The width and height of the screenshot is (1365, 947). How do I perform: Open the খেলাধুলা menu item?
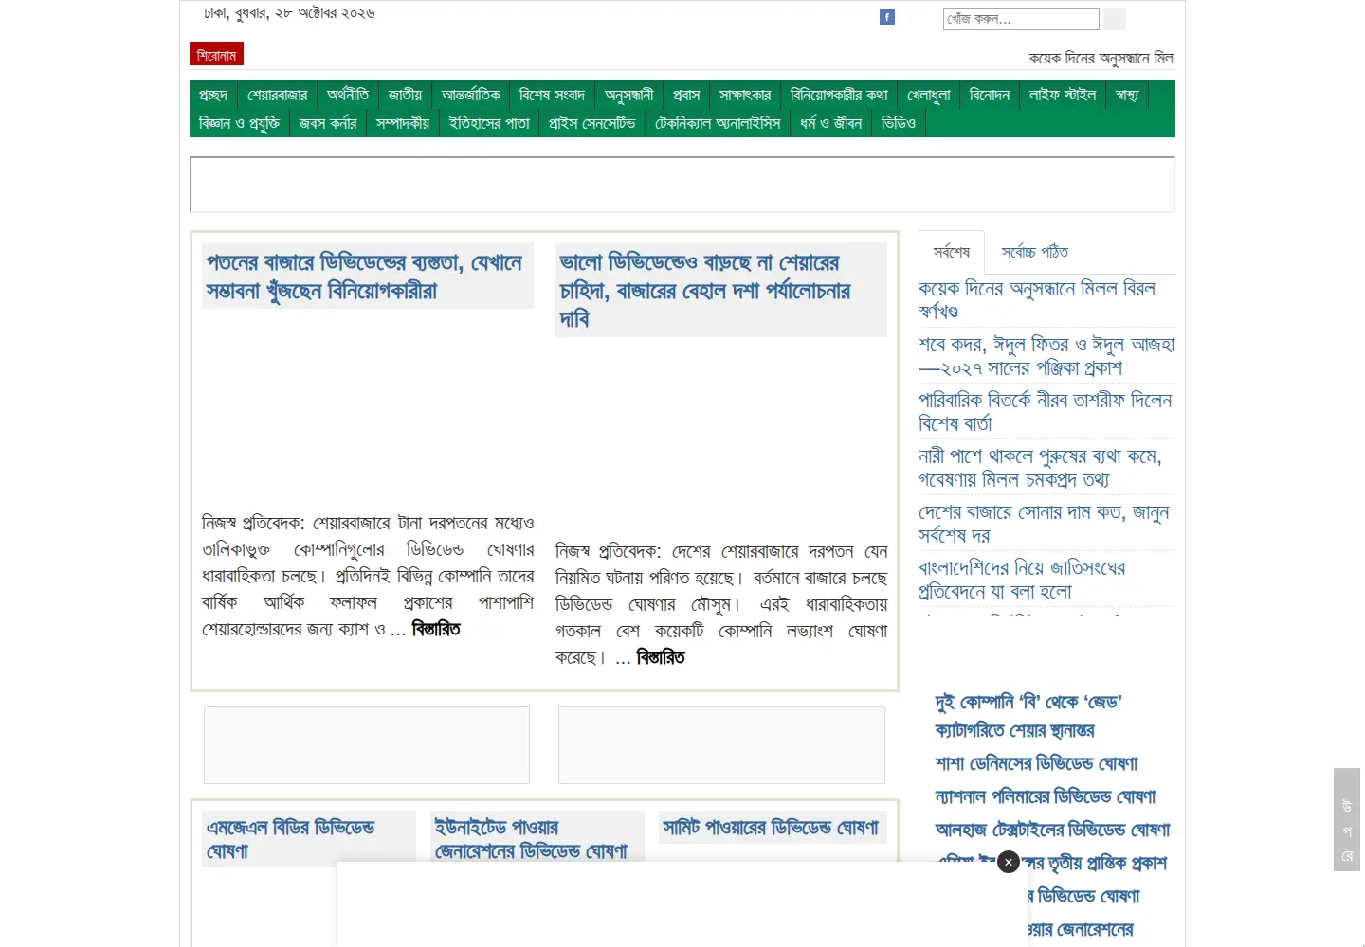click(929, 95)
